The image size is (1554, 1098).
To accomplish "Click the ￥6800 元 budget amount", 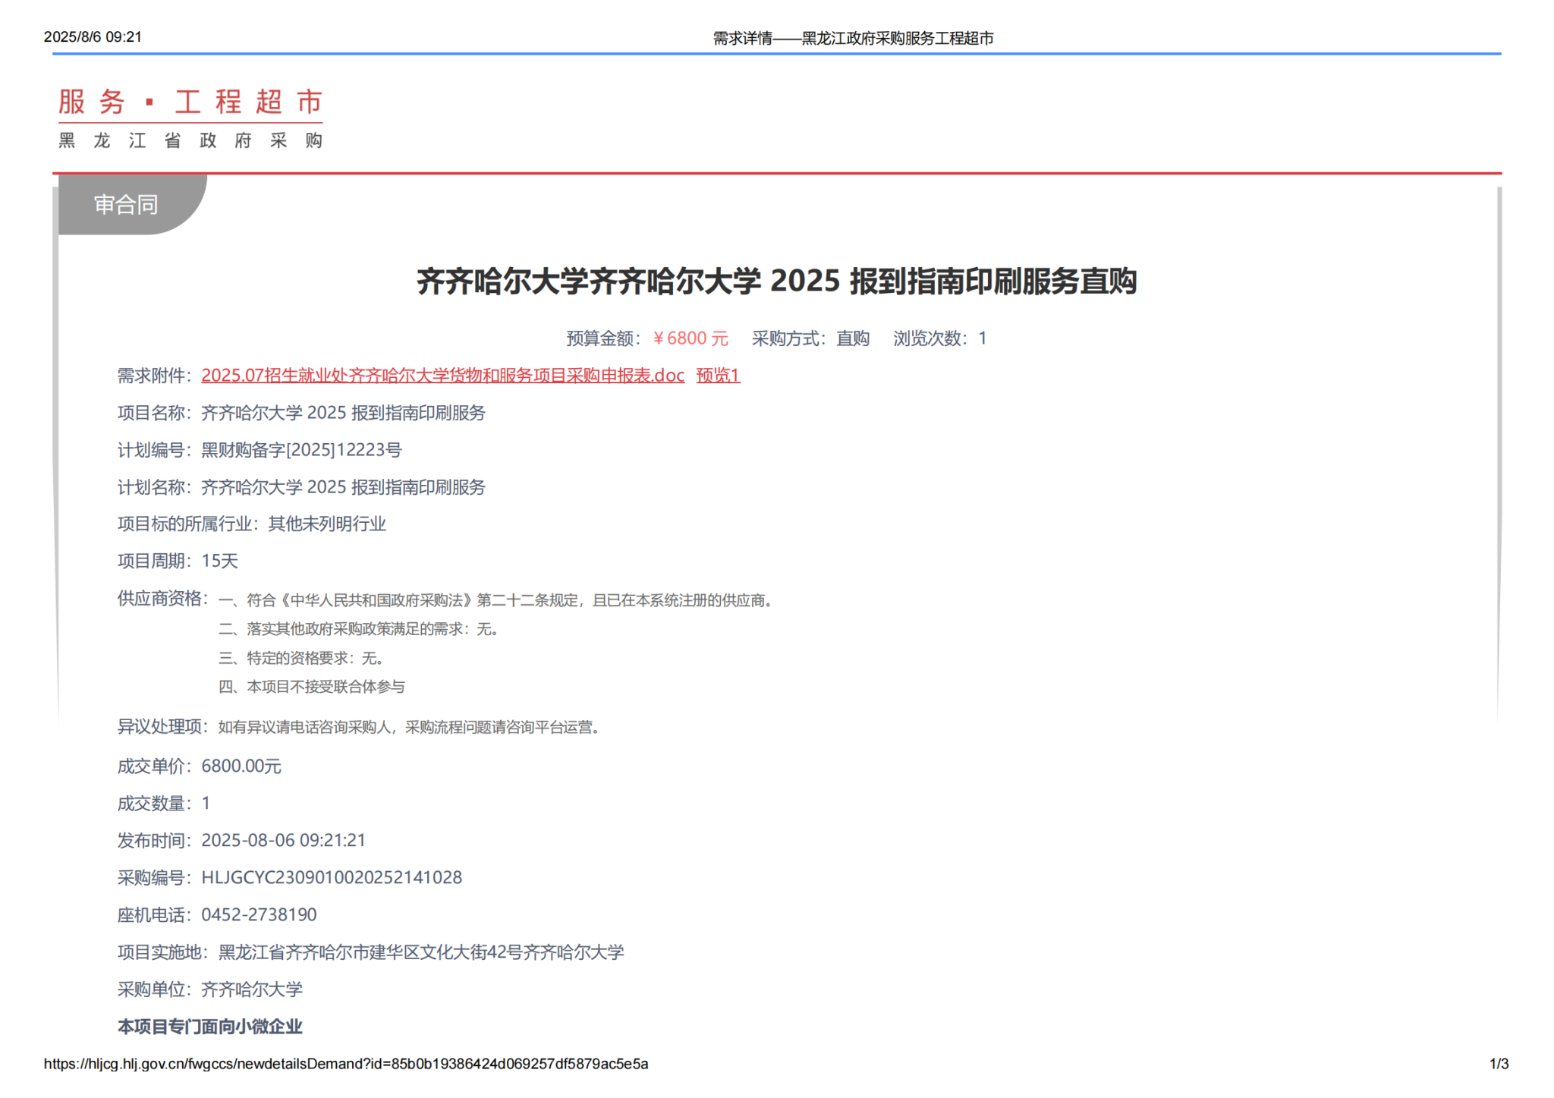I will 690,338.
